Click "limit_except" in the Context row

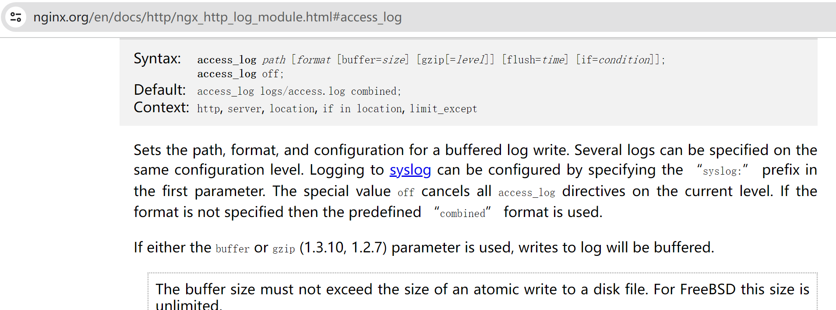click(x=443, y=109)
